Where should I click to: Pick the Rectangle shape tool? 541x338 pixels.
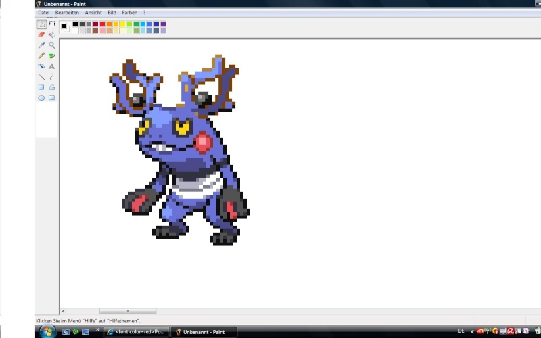pyautogui.click(x=41, y=87)
